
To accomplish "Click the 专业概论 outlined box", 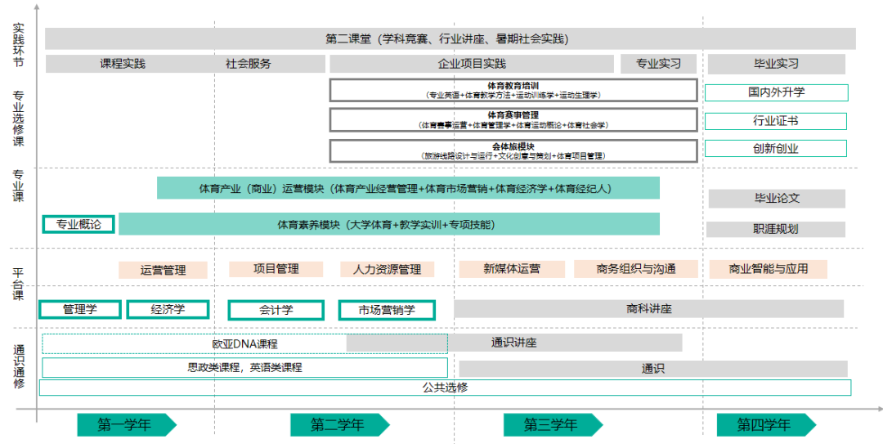I will pyautogui.click(x=78, y=224).
